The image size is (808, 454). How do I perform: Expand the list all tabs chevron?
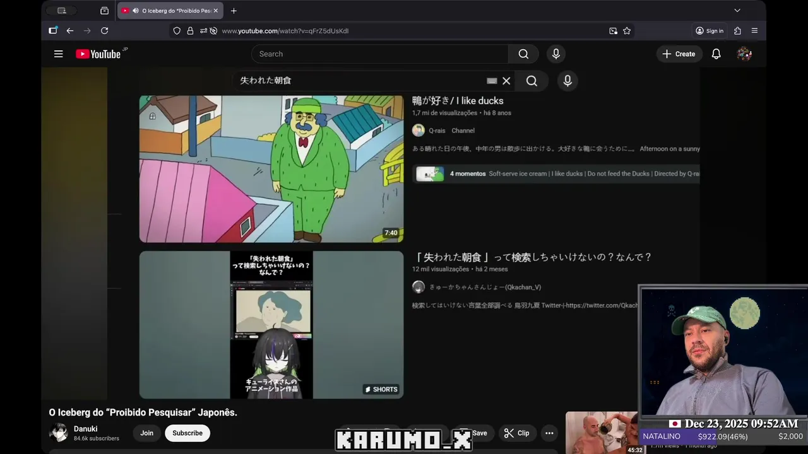737,11
